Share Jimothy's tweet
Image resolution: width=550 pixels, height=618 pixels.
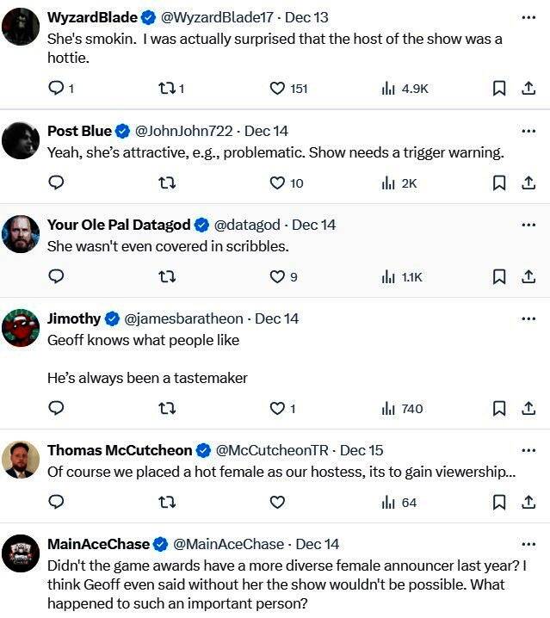coord(528,408)
